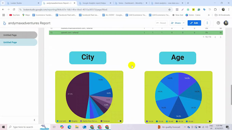This screenshot has width=232, height=130.
Task: Click the taskbar search box
Action: (29, 127)
